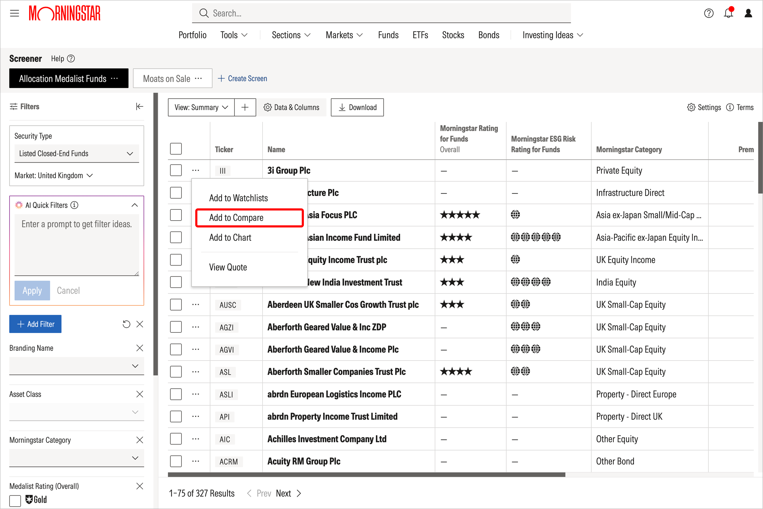
Task: Tick checkbox for Aberforth Smaller Companies Trust
Action: 176,372
